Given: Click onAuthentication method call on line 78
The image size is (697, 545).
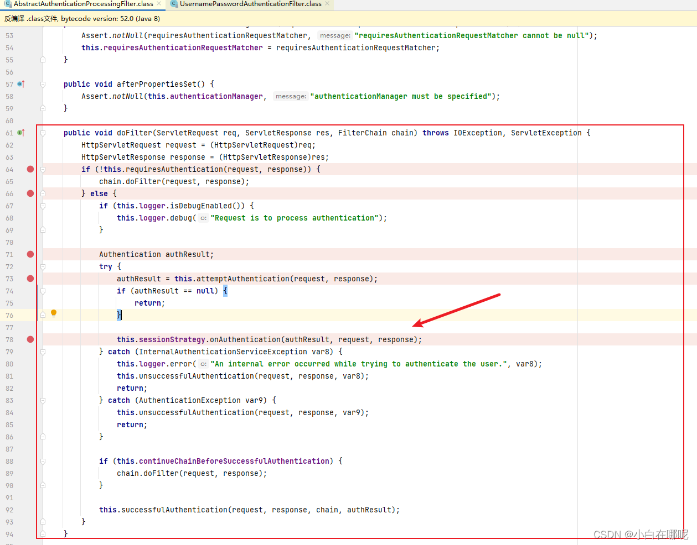Looking at the screenshot, I should pos(245,339).
